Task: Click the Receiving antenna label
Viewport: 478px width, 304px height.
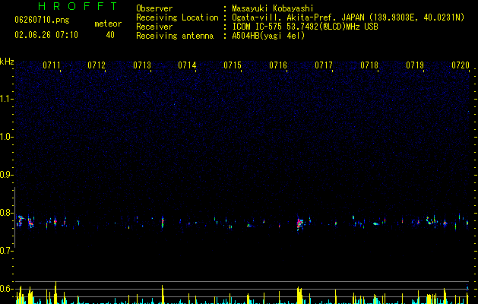Action: 175,36
